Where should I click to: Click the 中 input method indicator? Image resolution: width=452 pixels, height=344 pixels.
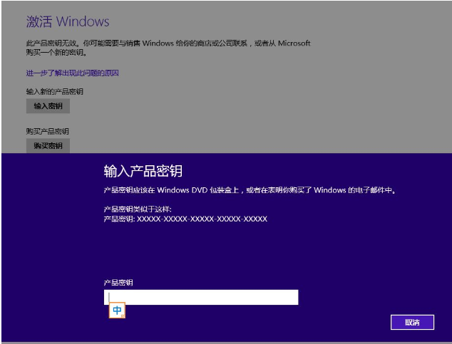(117, 311)
